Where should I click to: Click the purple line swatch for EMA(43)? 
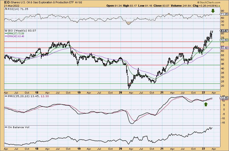(6, 36)
